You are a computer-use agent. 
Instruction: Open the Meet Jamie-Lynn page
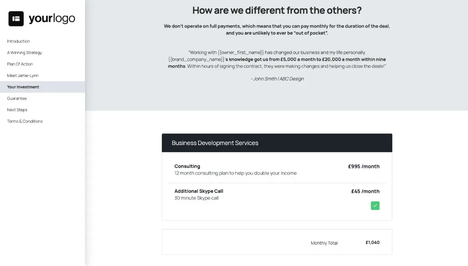pos(22,75)
